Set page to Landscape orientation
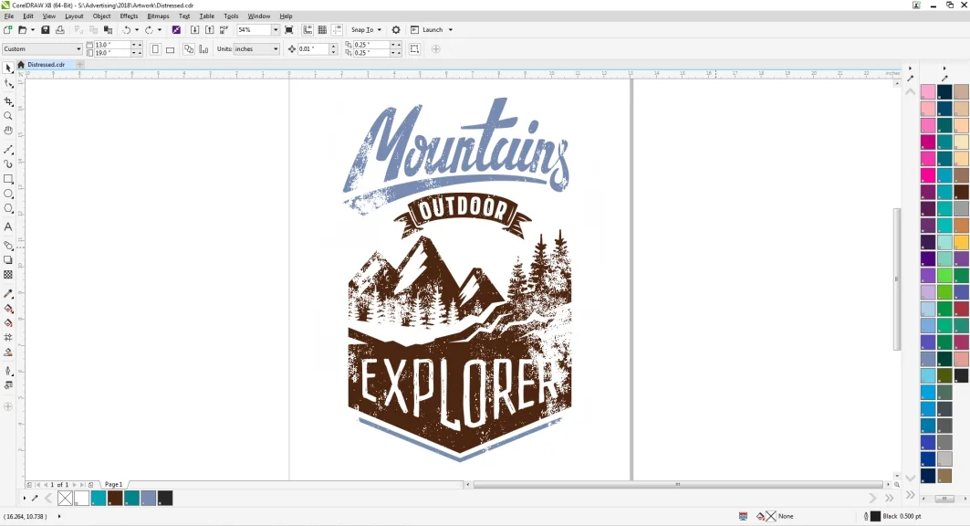The width and height of the screenshot is (970, 526). (170, 49)
